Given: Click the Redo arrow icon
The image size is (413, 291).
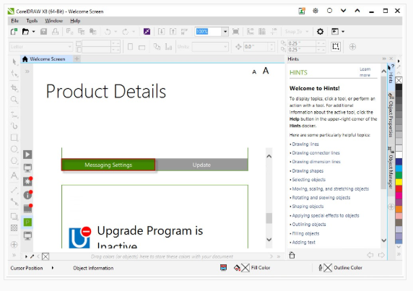Looking at the screenshot, I should 126,32.
